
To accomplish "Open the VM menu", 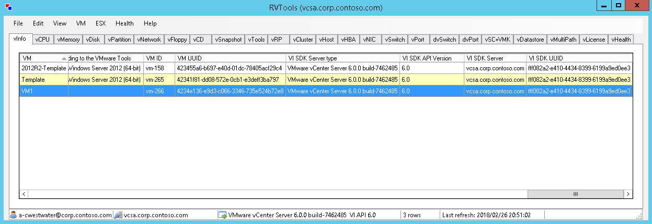I will point(81,23).
